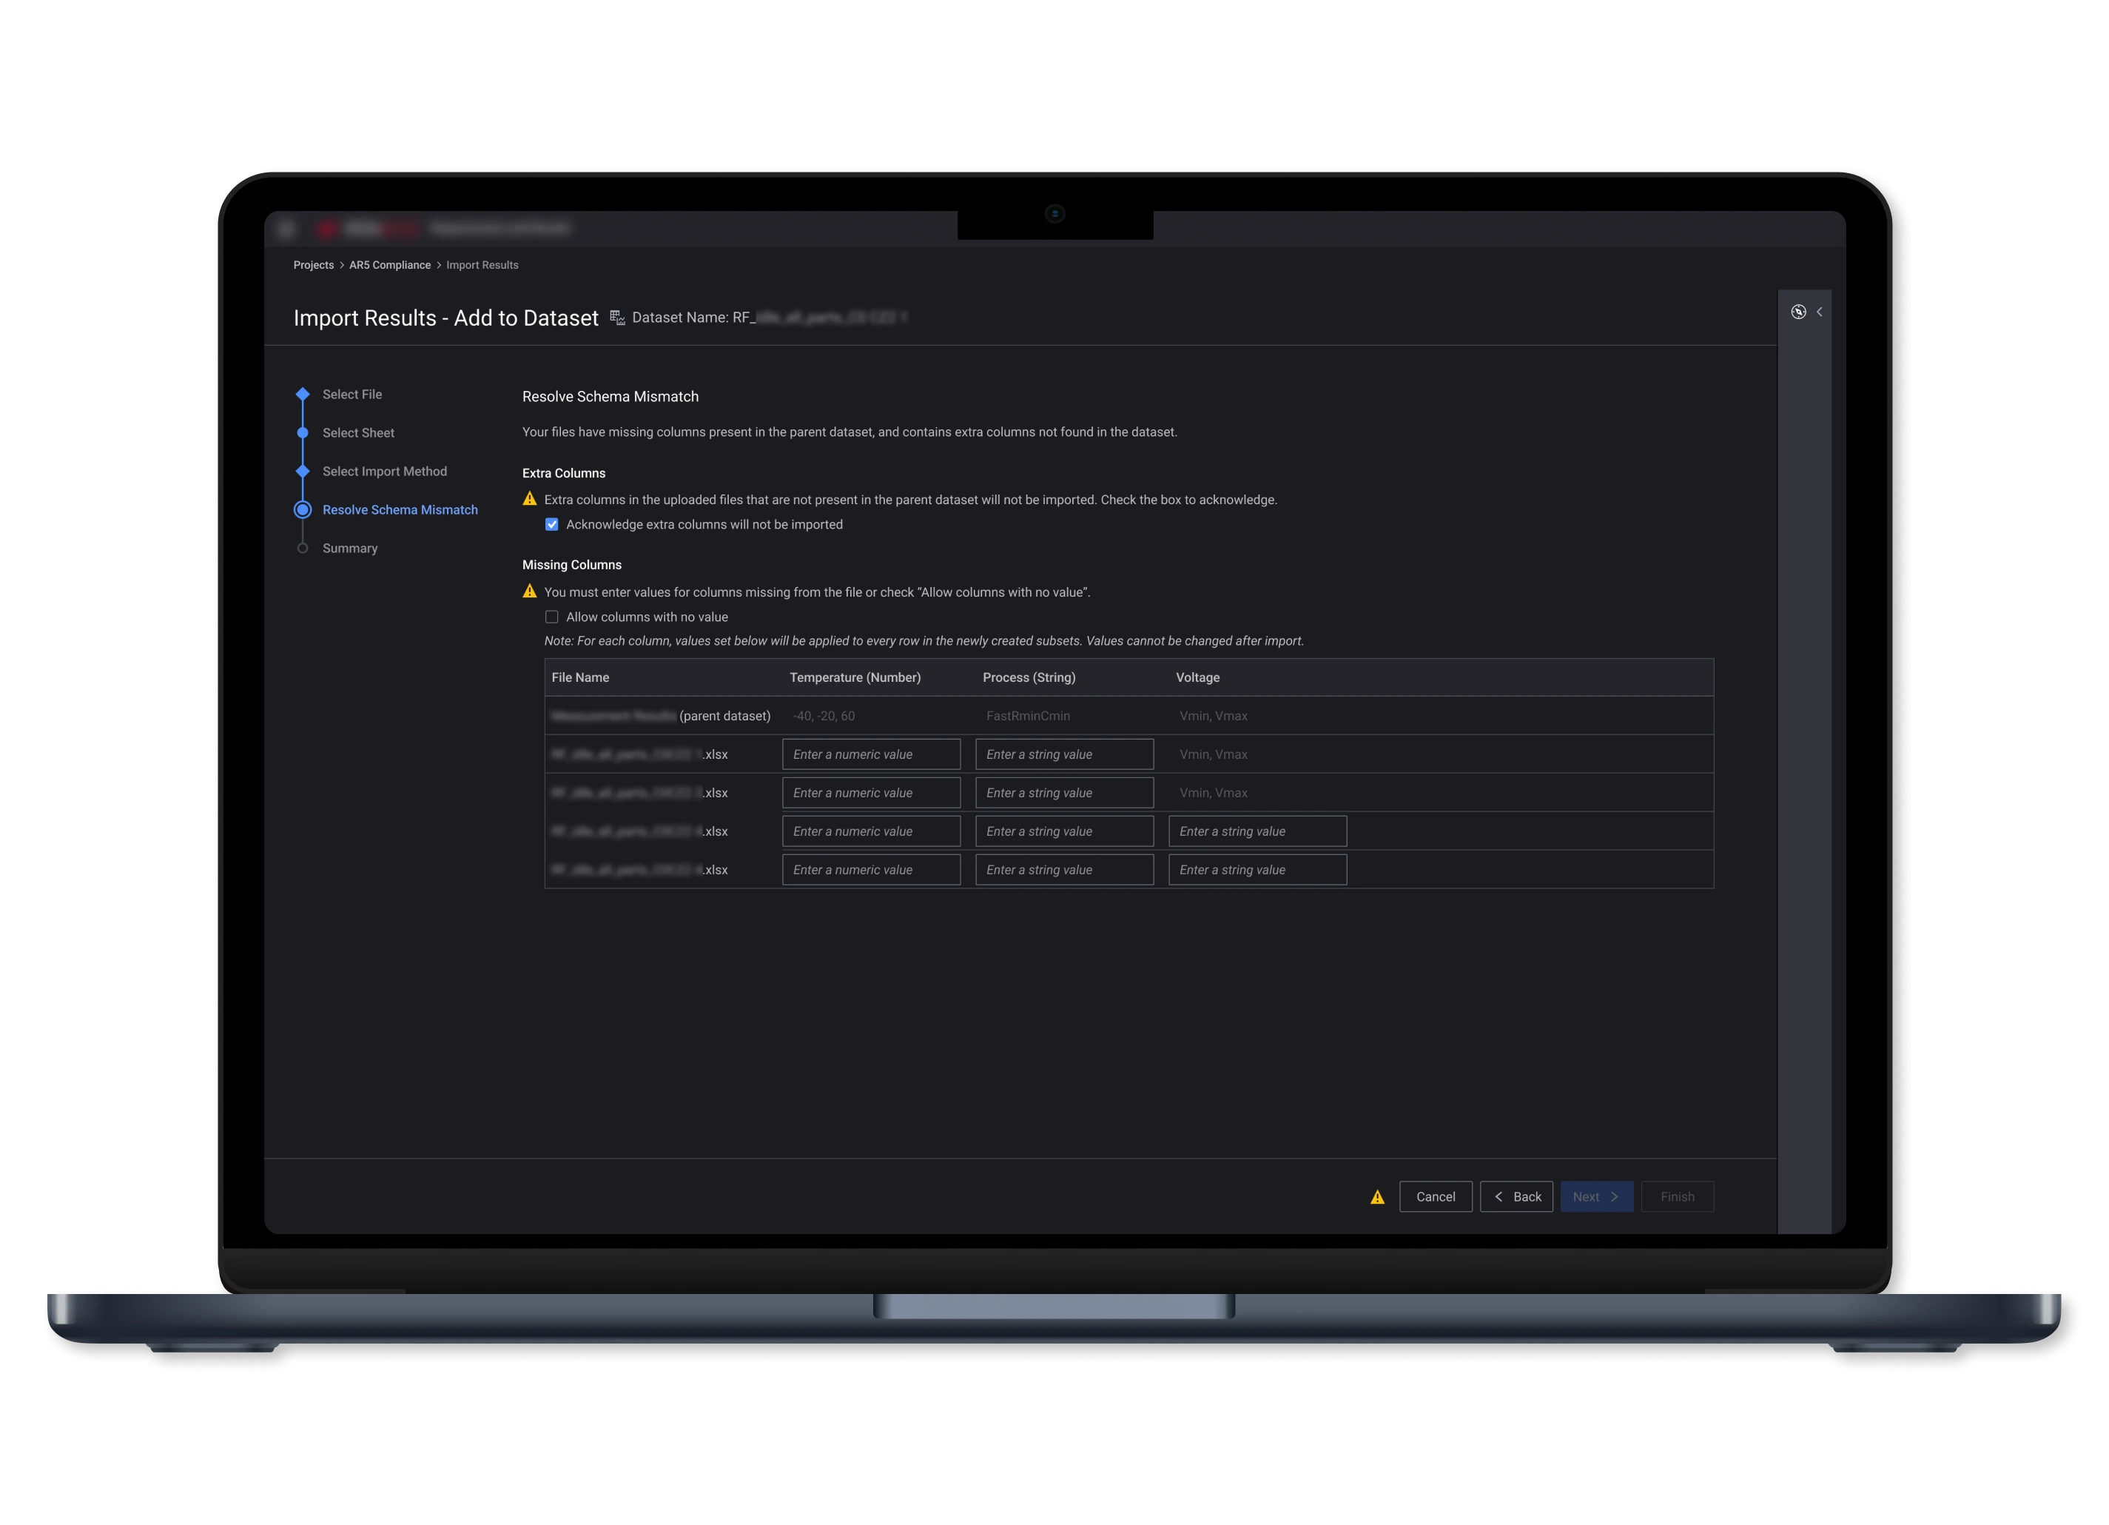Click the Process (String) column header
Screen dimensions: 2109x1525
tap(1029, 677)
